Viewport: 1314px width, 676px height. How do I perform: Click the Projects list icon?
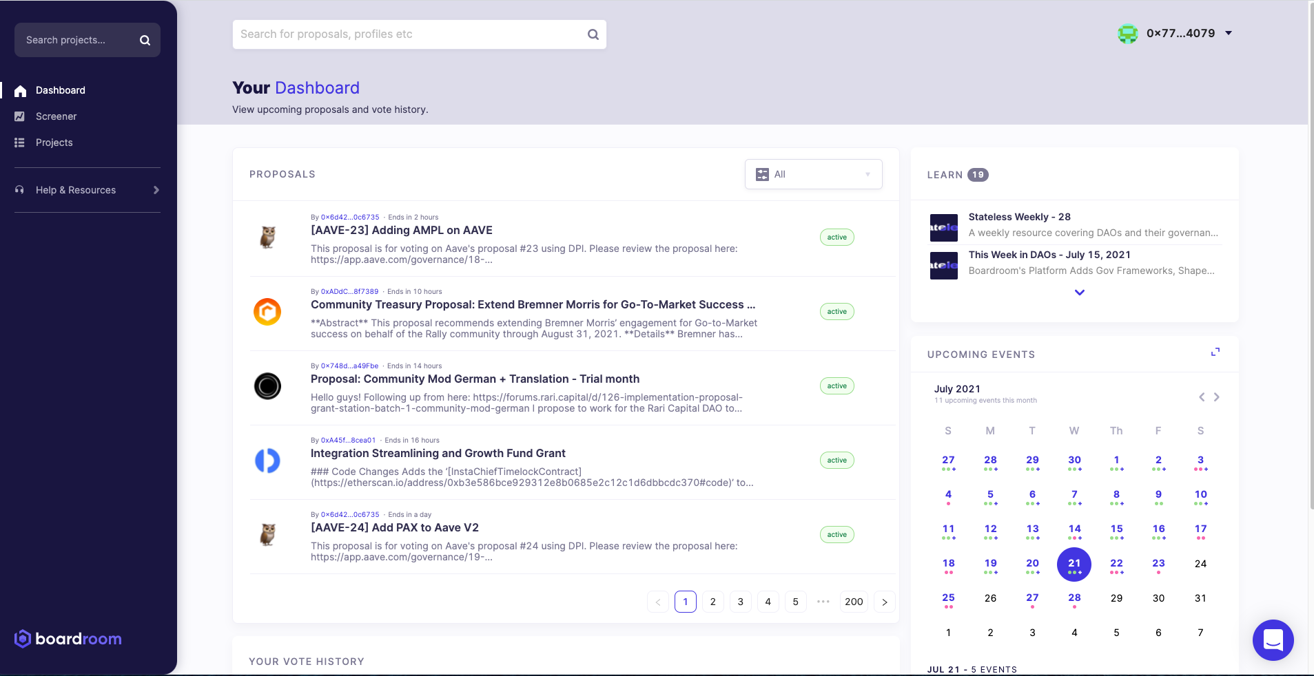click(x=19, y=142)
